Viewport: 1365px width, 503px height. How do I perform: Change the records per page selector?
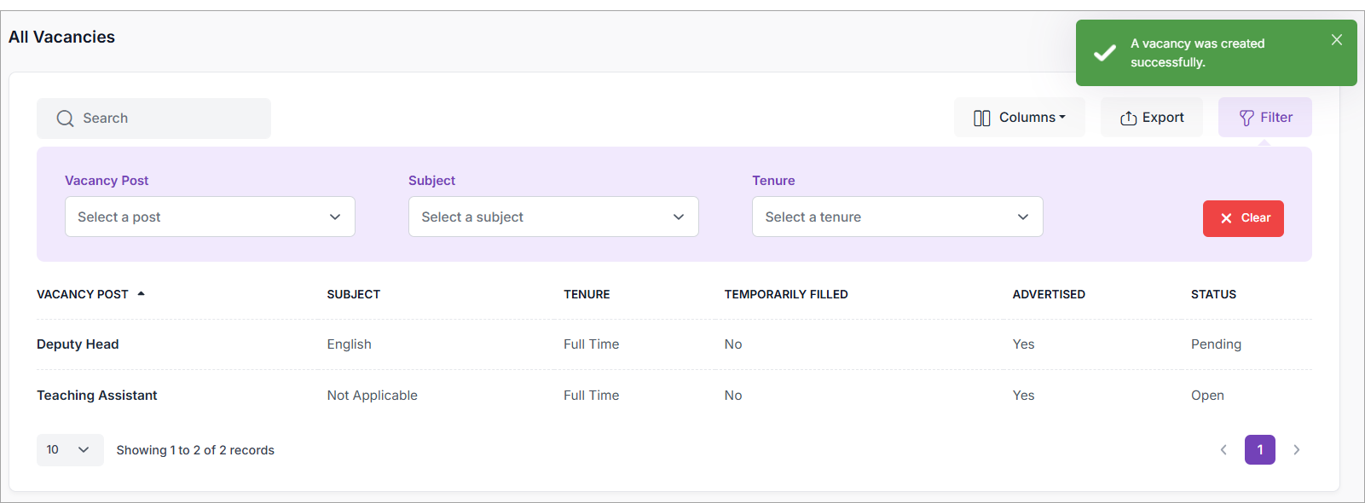pyautogui.click(x=69, y=449)
